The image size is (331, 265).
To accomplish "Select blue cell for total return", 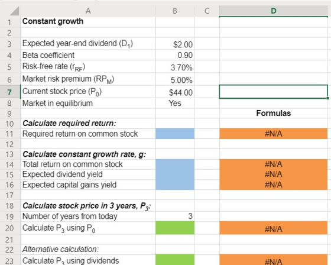I will tap(175, 164).
